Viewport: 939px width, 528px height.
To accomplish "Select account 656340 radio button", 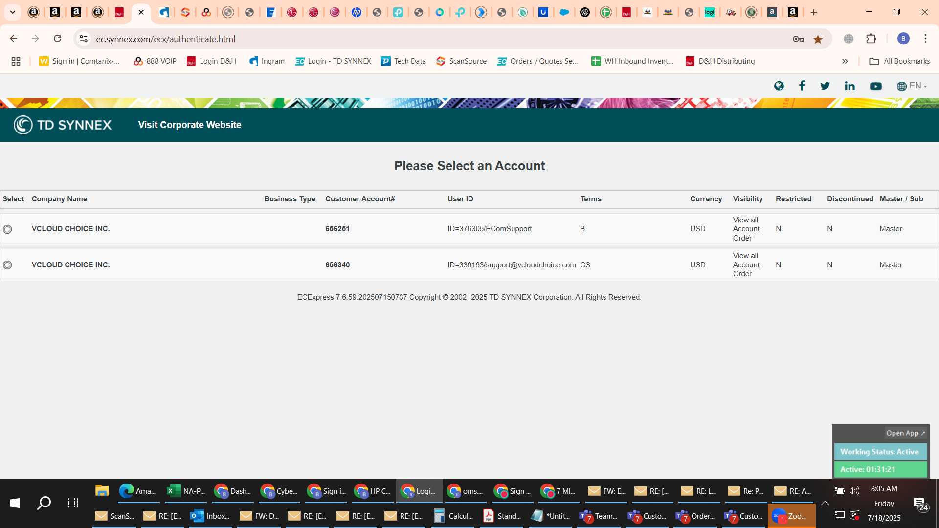I will pos(7,265).
